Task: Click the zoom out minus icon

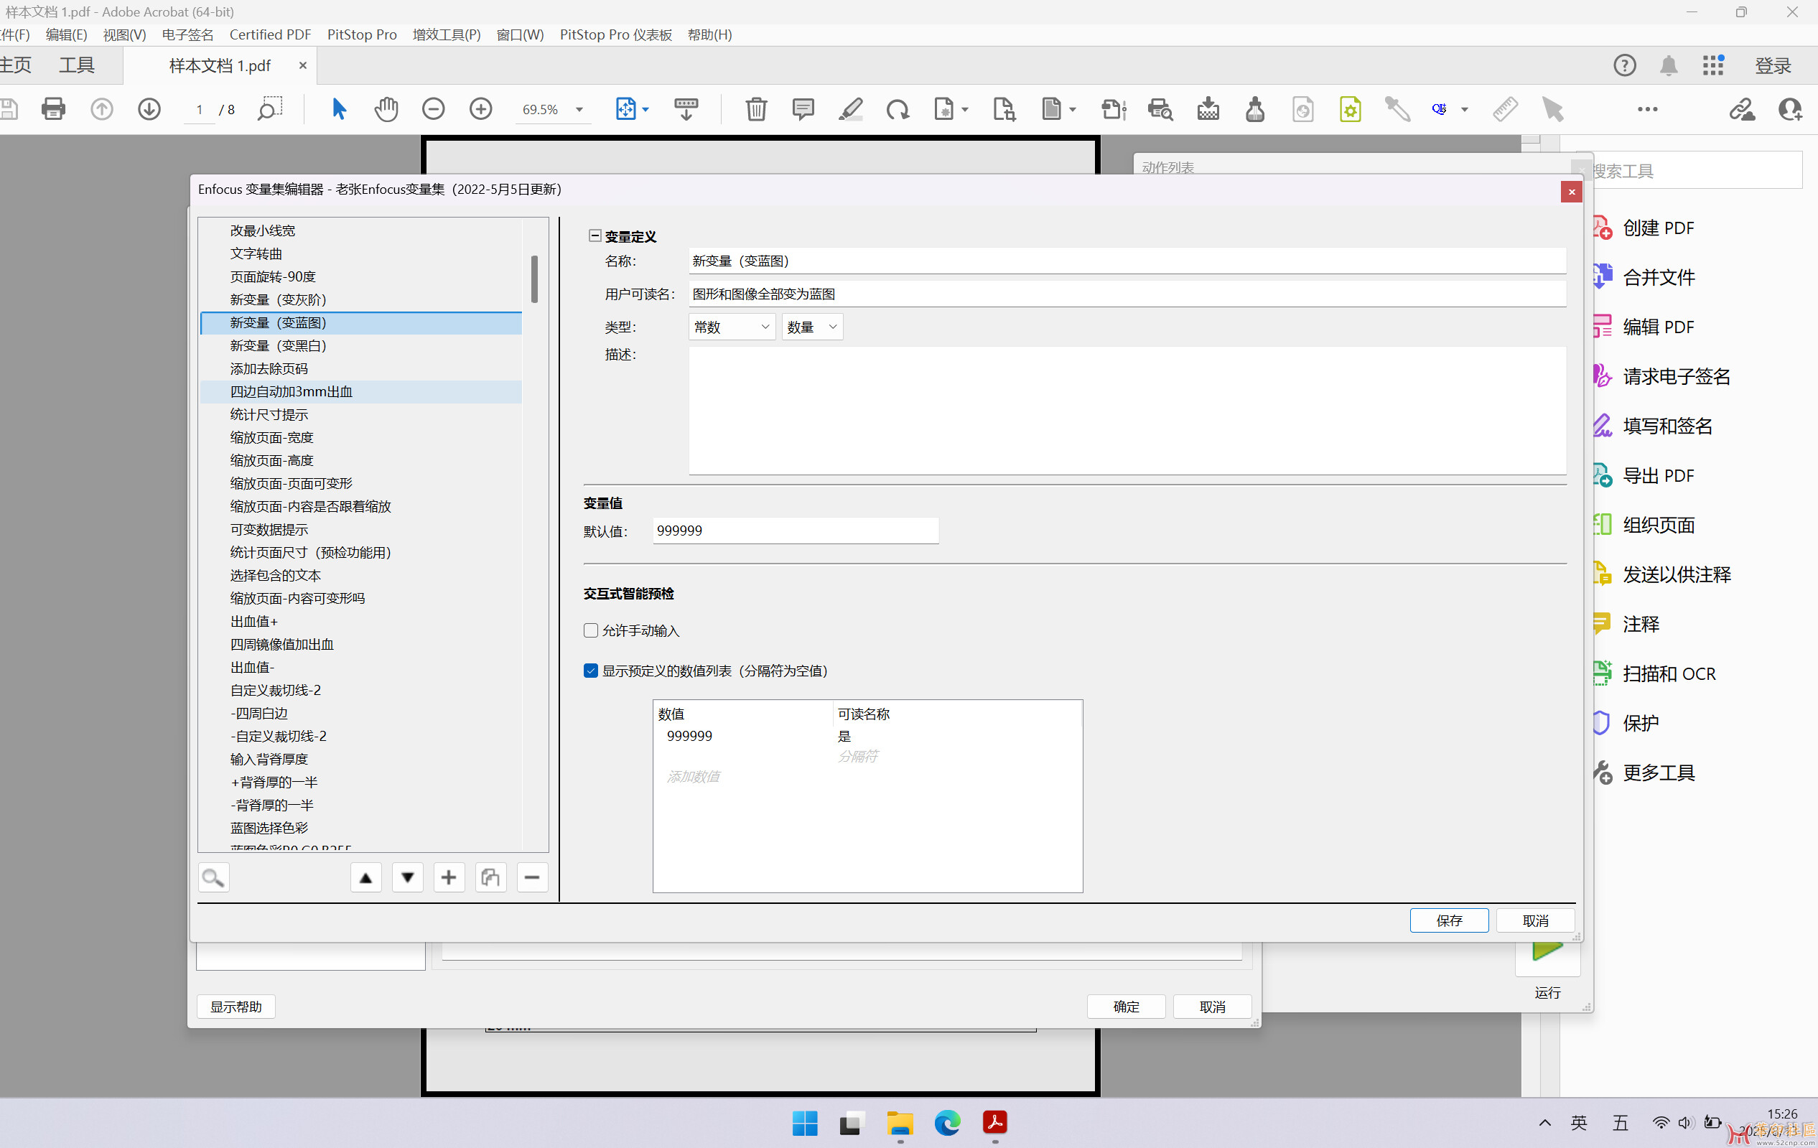Action: click(x=434, y=109)
